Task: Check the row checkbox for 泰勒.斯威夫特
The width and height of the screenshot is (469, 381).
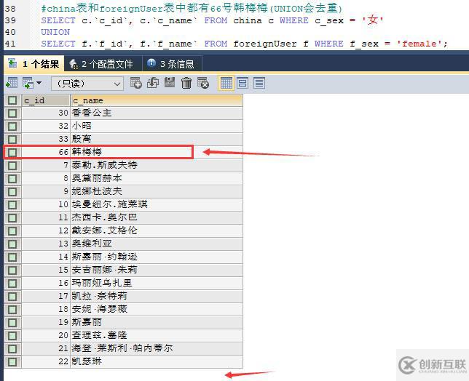Action: pos(12,166)
